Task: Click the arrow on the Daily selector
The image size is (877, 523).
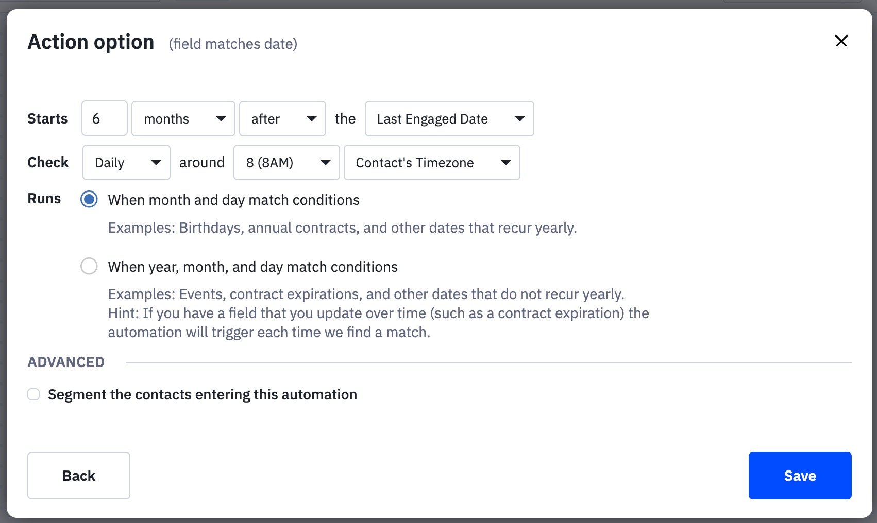Action: [x=156, y=163]
